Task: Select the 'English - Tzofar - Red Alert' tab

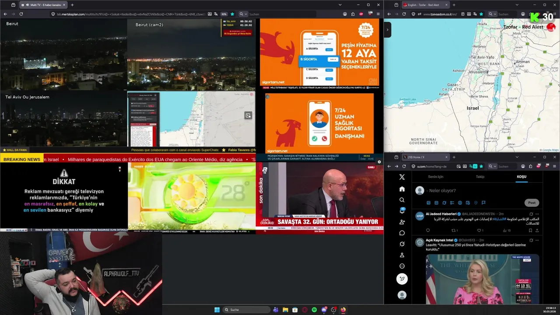Action: coord(426,5)
